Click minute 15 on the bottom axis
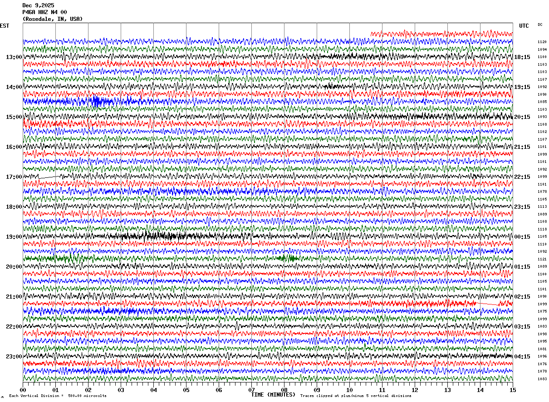Screen dimensions: 549x402 coord(512,390)
